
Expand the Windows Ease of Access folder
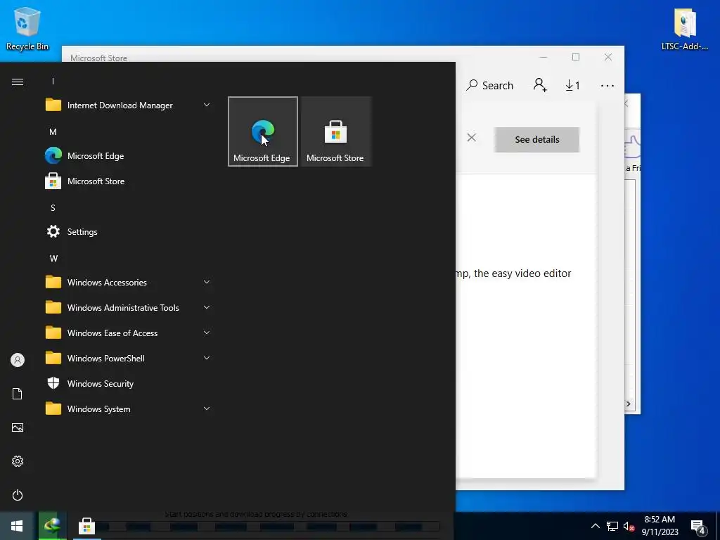129,333
